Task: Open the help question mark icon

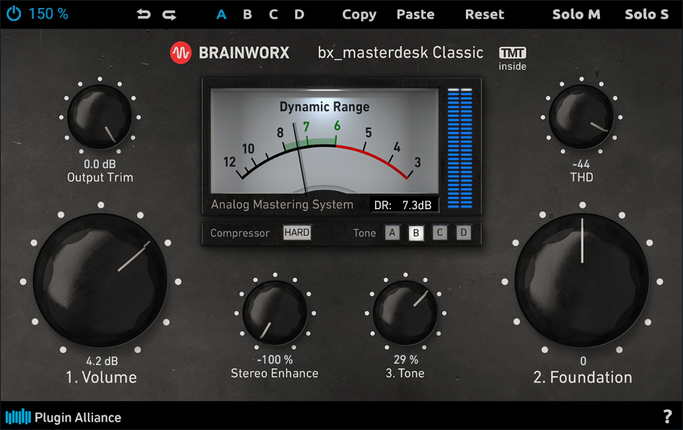Action: click(x=667, y=416)
